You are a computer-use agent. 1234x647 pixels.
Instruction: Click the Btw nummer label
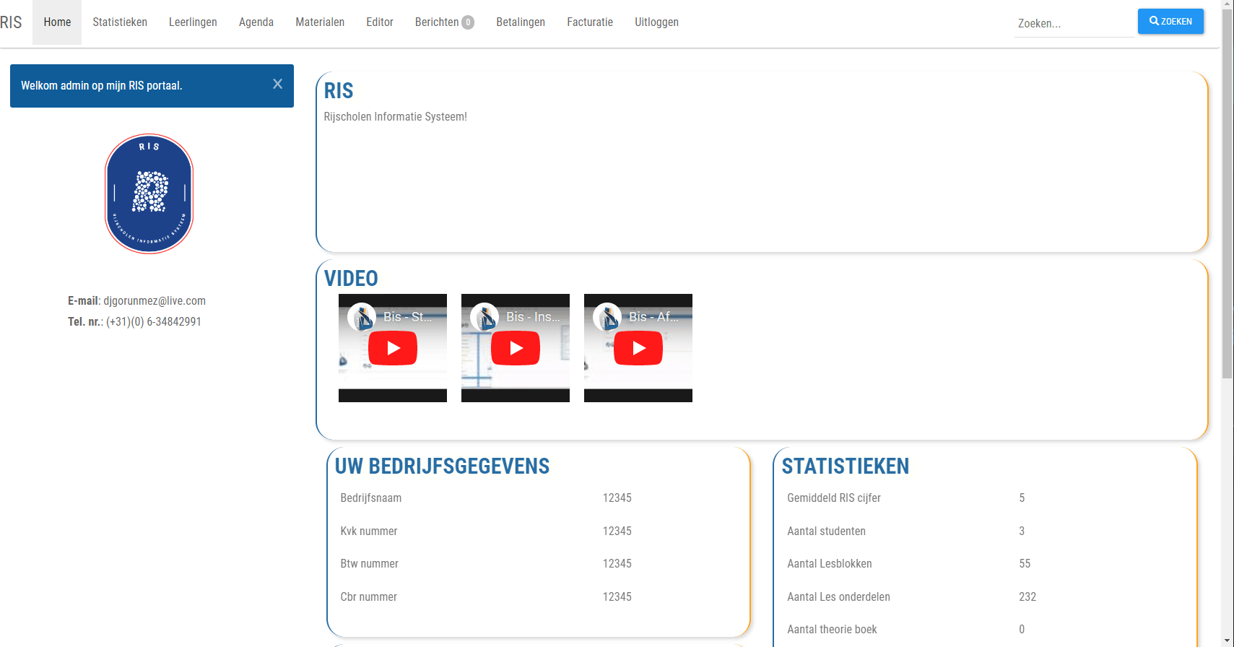(x=370, y=564)
